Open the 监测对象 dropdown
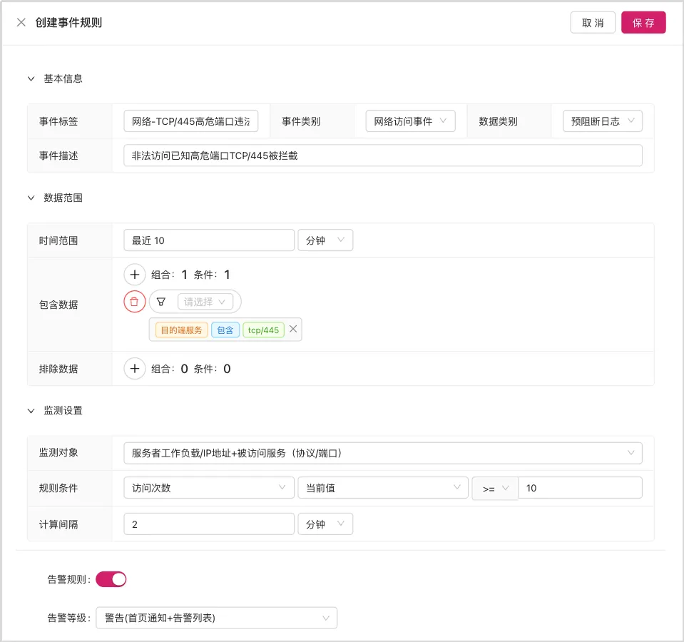 [x=382, y=453]
